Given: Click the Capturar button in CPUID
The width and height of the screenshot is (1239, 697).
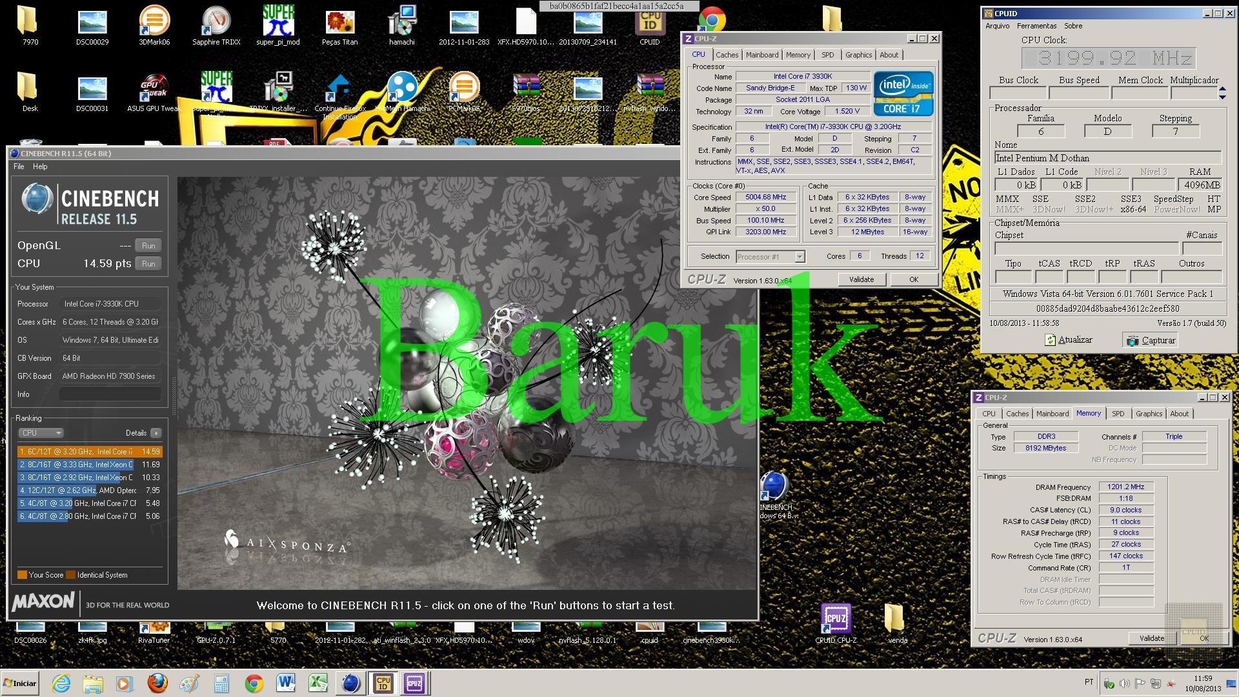Looking at the screenshot, I should [1151, 340].
